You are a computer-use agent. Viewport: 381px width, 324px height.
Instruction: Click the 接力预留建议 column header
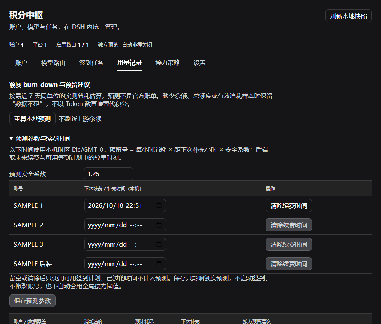click(256, 321)
